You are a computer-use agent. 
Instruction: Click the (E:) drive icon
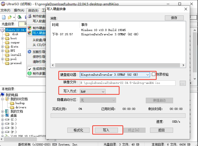pos(7,128)
